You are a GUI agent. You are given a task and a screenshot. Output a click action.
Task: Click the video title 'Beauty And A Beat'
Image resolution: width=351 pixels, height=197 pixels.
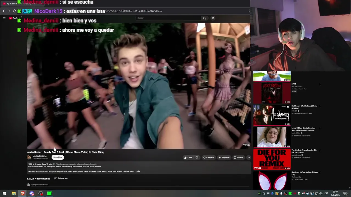(x=66, y=152)
